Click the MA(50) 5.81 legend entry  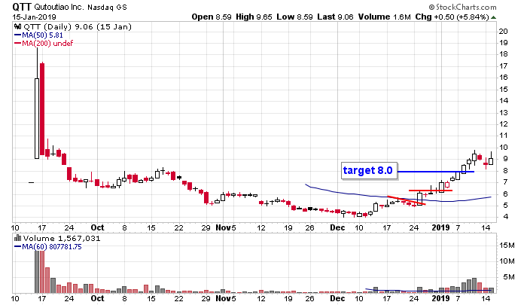[38, 35]
